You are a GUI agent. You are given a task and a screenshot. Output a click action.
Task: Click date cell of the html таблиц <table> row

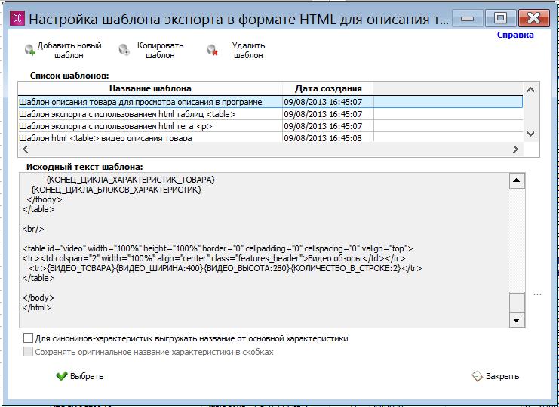[x=328, y=114]
